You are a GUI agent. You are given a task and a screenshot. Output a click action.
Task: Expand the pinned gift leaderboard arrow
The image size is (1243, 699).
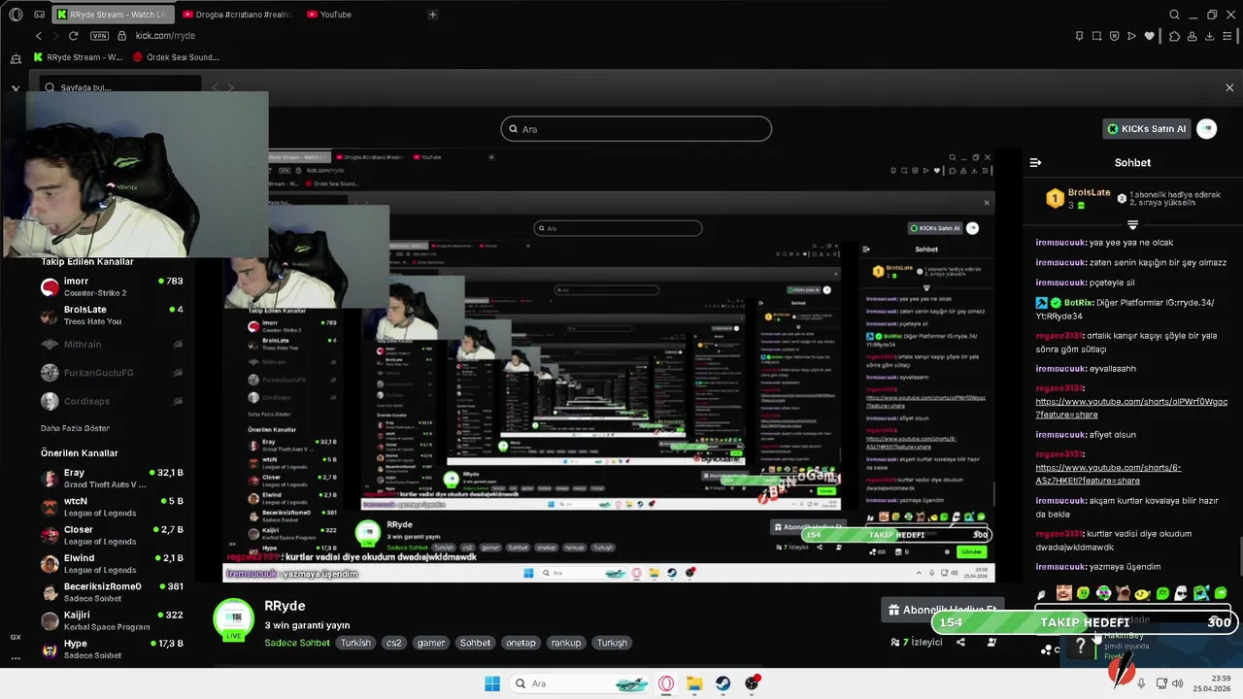[1132, 225]
